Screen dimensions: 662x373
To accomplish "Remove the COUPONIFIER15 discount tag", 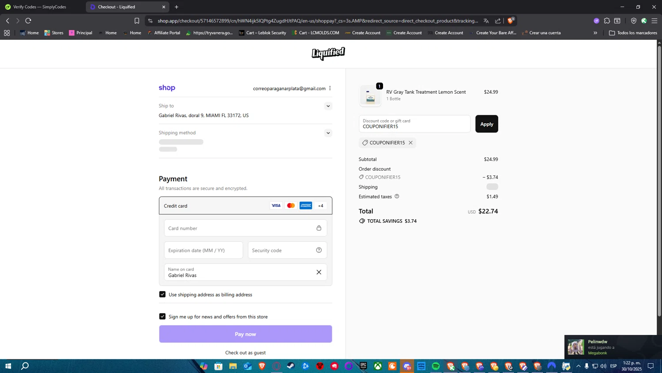I will tap(410, 143).
